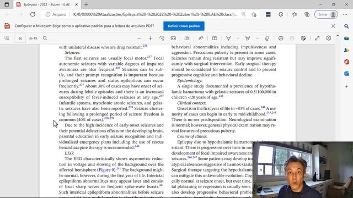Open reference 236 citation link
Screen dimensions: 353x198
[x=145, y=46]
